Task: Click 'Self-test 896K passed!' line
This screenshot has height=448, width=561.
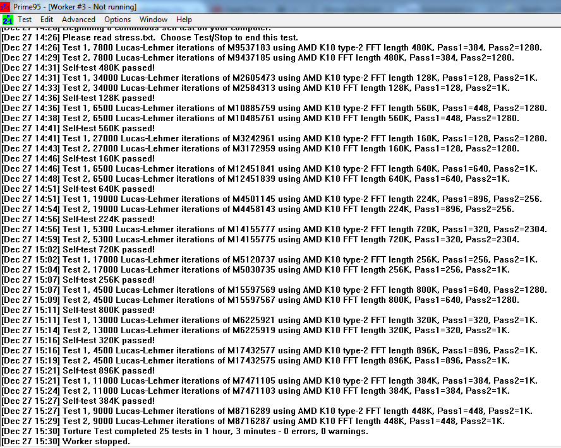Action: (78, 370)
